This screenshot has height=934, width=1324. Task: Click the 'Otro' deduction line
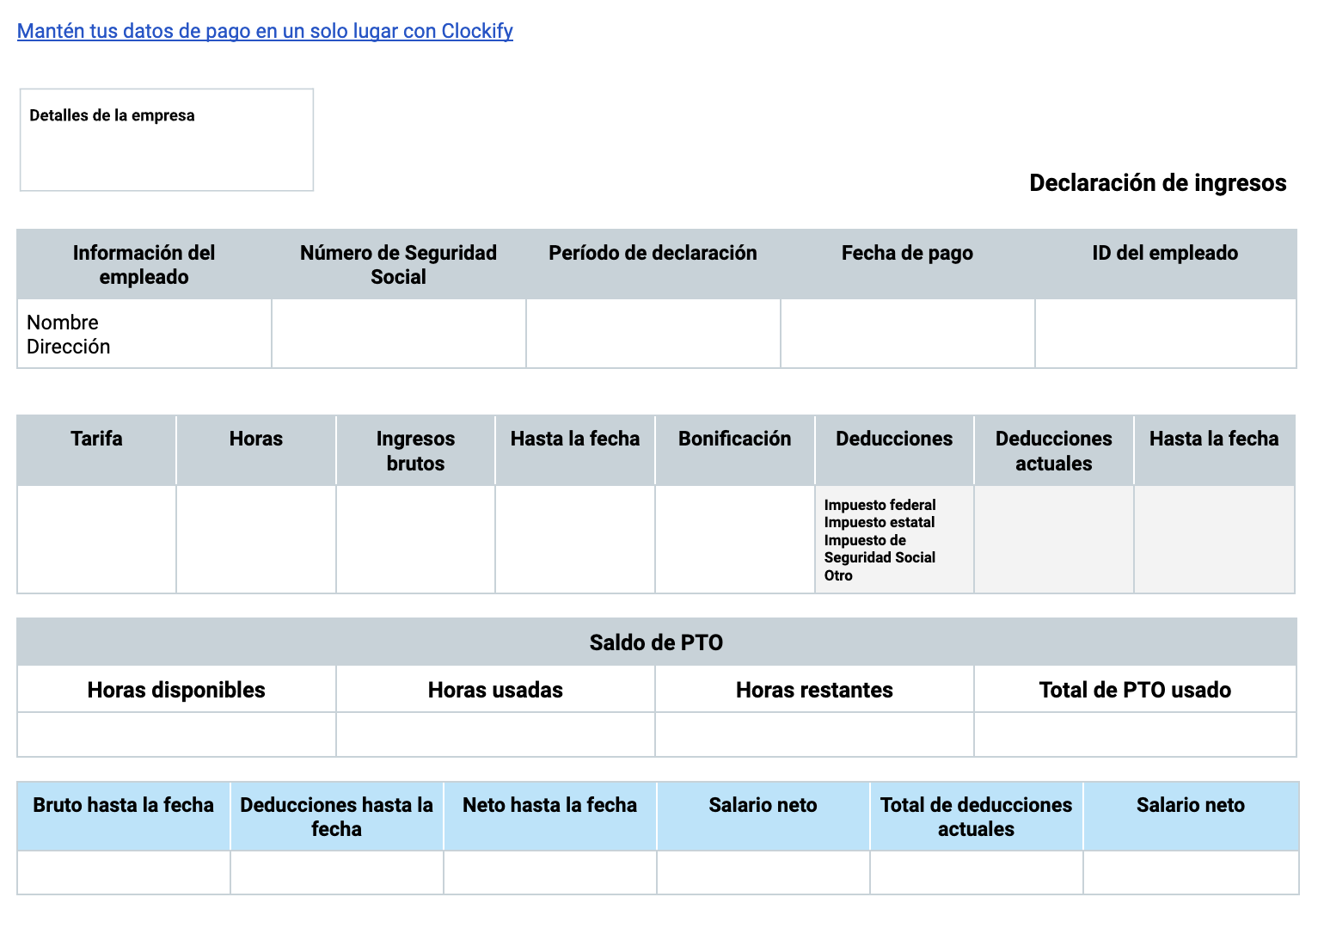pos(838,575)
